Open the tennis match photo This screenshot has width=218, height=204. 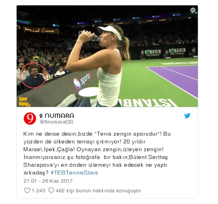pyautogui.click(x=107, y=56)
